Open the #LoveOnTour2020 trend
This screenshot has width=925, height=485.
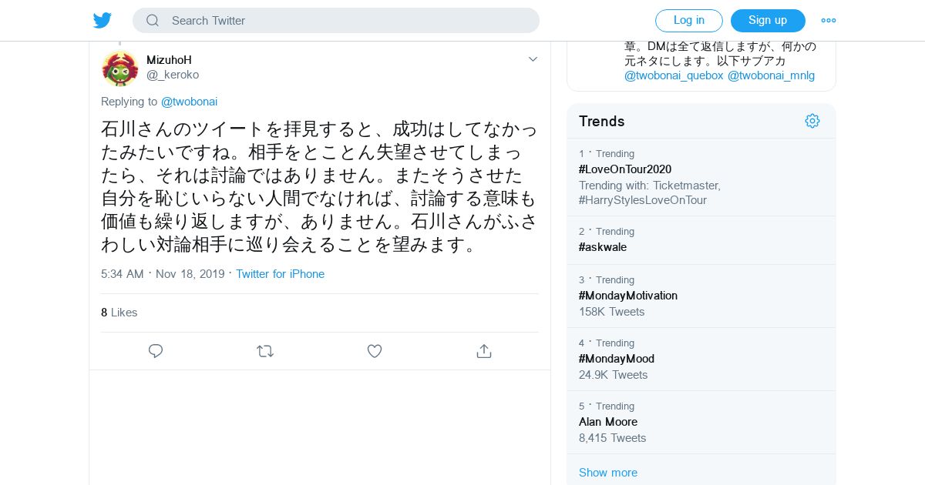pyautogui.click(x=625, y=169)
